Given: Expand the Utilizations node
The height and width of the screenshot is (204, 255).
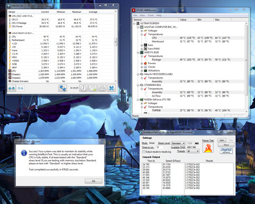Looking at the screenshot, I should pos(142,70).
